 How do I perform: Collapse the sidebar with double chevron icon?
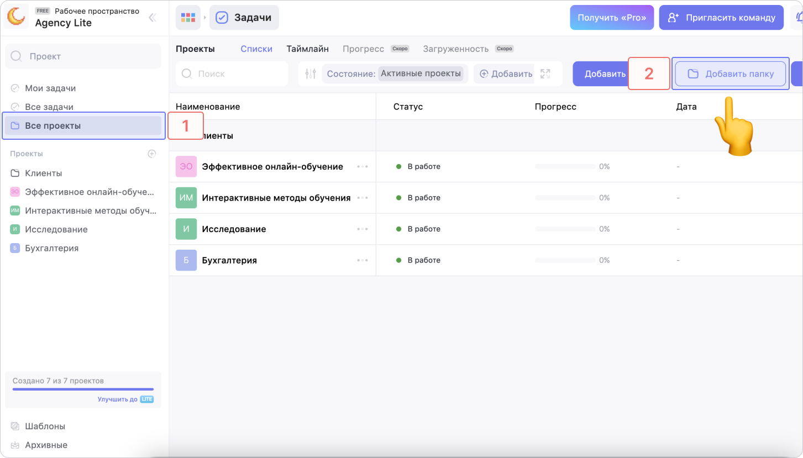point(153,18)
